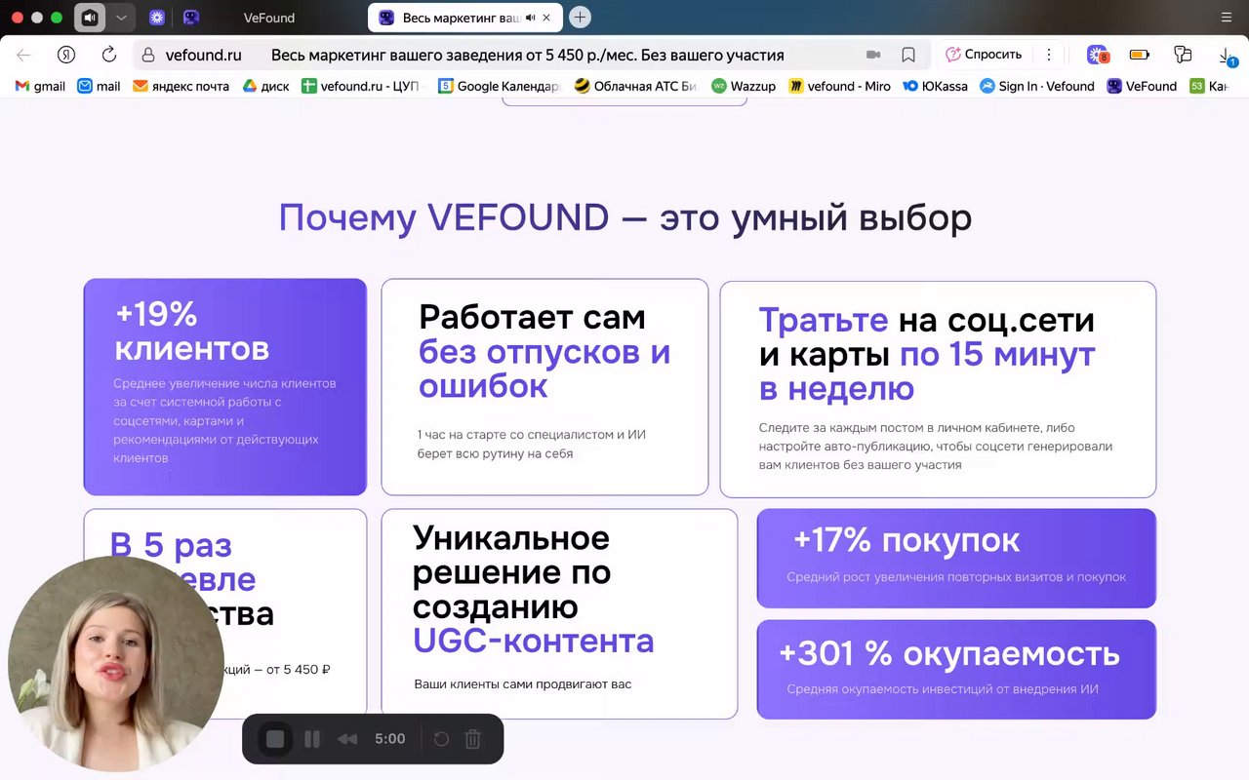Open a new tab with plus button
Image resolution: width=1249 pixels, height=780 pixels.
point(580,18)
